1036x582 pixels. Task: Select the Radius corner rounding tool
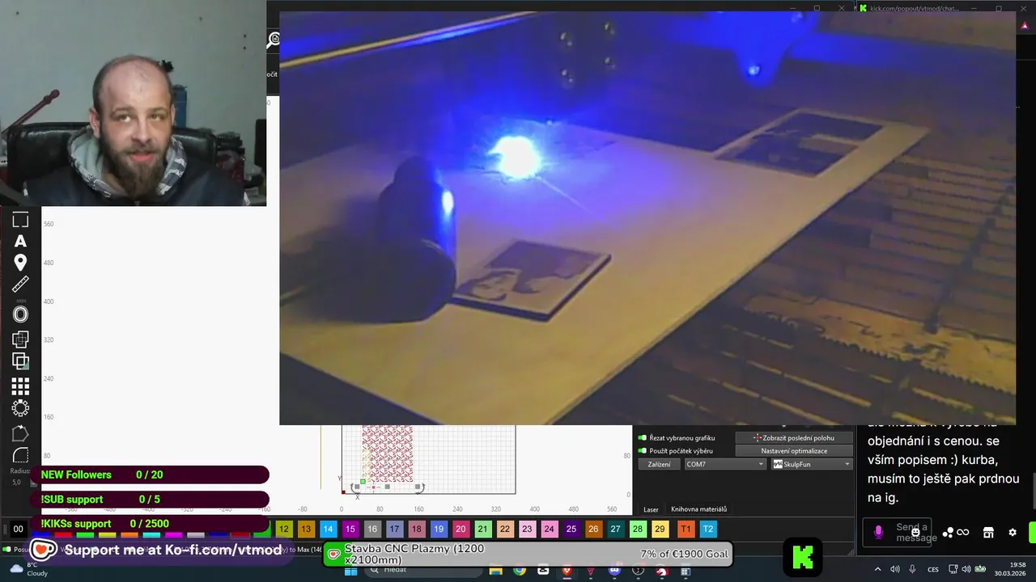click(x=20, y=456)
